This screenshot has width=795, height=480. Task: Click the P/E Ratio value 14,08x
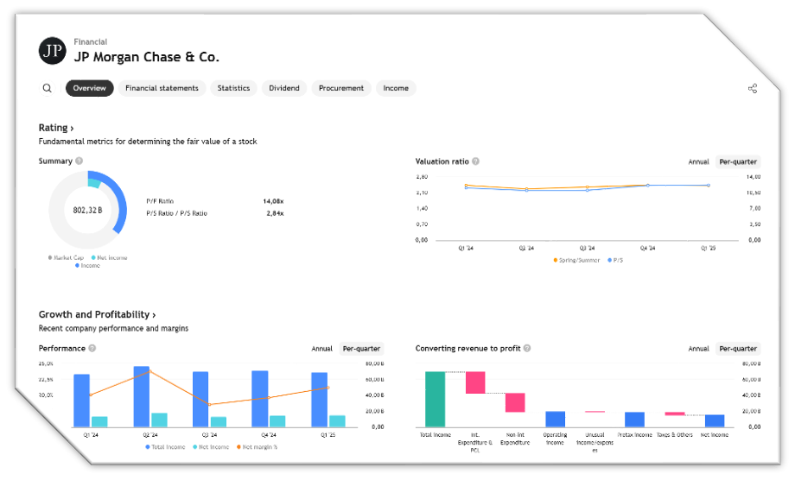coord(273,201)
